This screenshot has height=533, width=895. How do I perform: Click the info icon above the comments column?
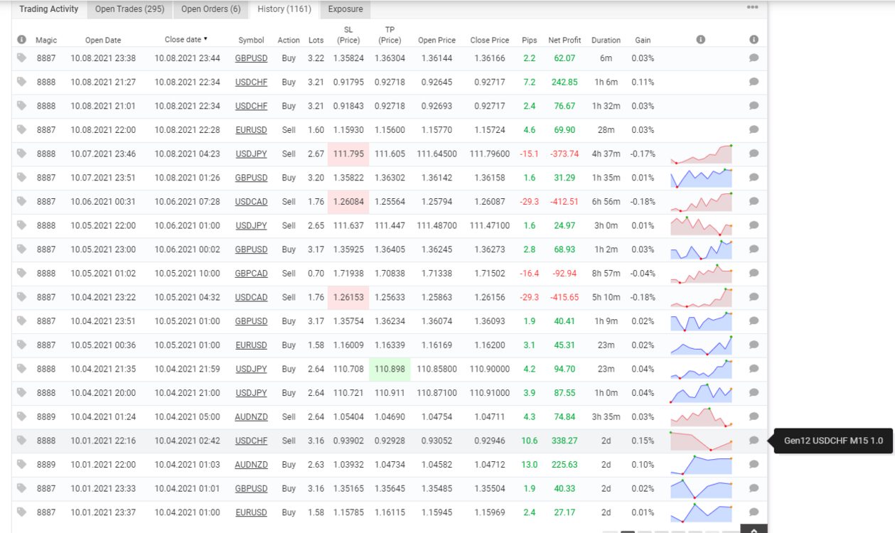(754, 40)
